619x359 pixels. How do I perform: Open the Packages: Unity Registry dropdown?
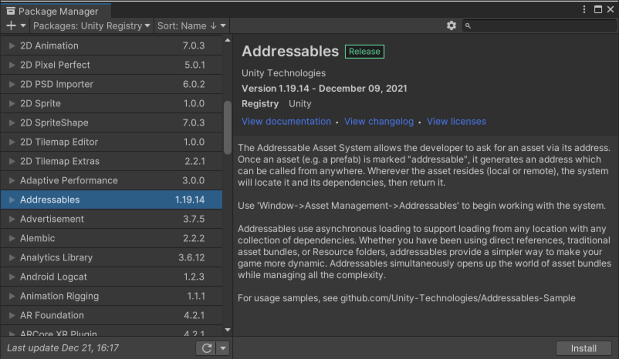coord(91,26)
